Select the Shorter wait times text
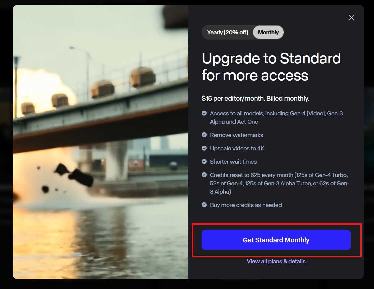This screenshot has height=289, width=374. [233, 162]
